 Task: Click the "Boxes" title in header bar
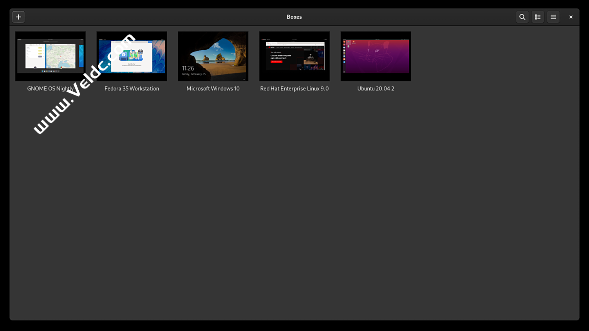pos(294,17)
